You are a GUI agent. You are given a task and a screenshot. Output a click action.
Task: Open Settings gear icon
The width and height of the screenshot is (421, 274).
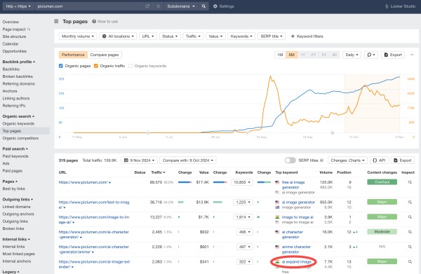click(215, 6)
